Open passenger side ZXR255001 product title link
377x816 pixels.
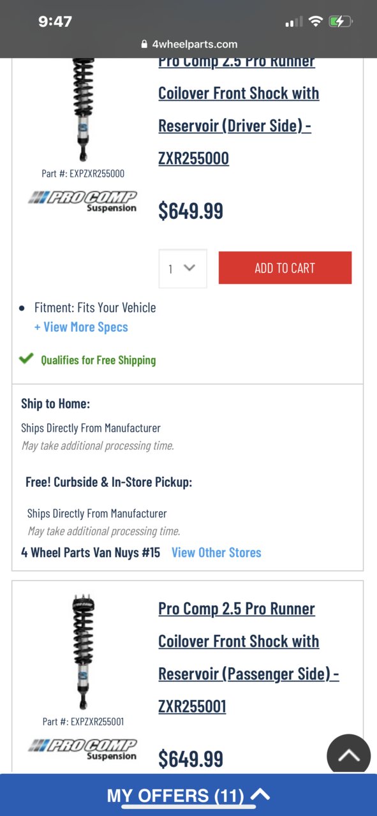coord(249,658)
